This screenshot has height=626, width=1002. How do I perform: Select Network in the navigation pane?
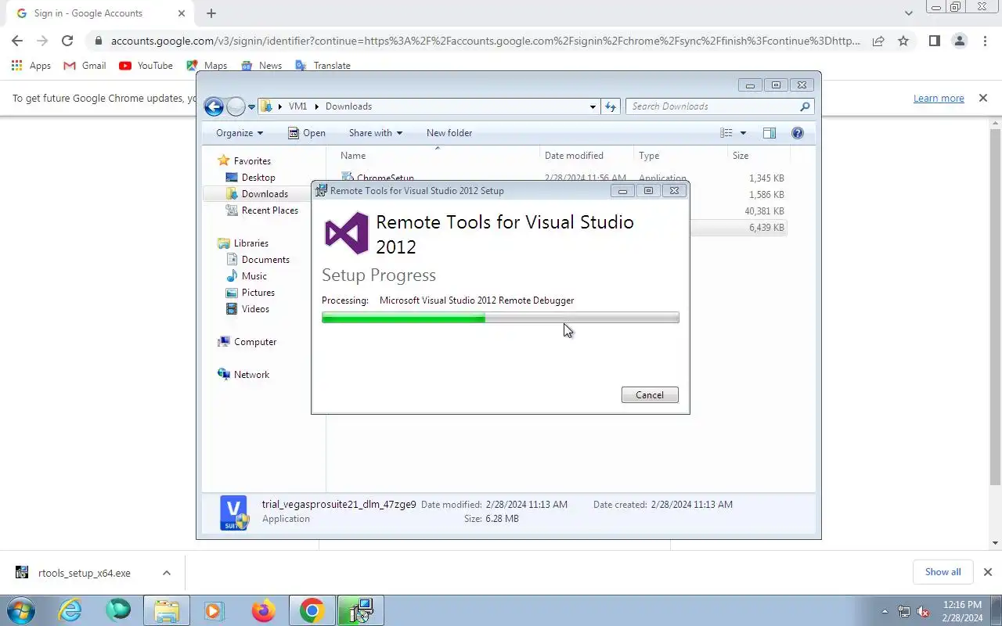[x=251, y=375]
